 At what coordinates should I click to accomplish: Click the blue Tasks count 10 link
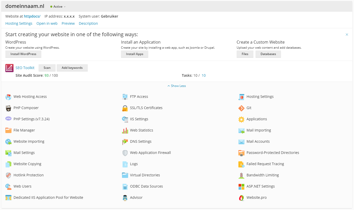coord(204,75)
